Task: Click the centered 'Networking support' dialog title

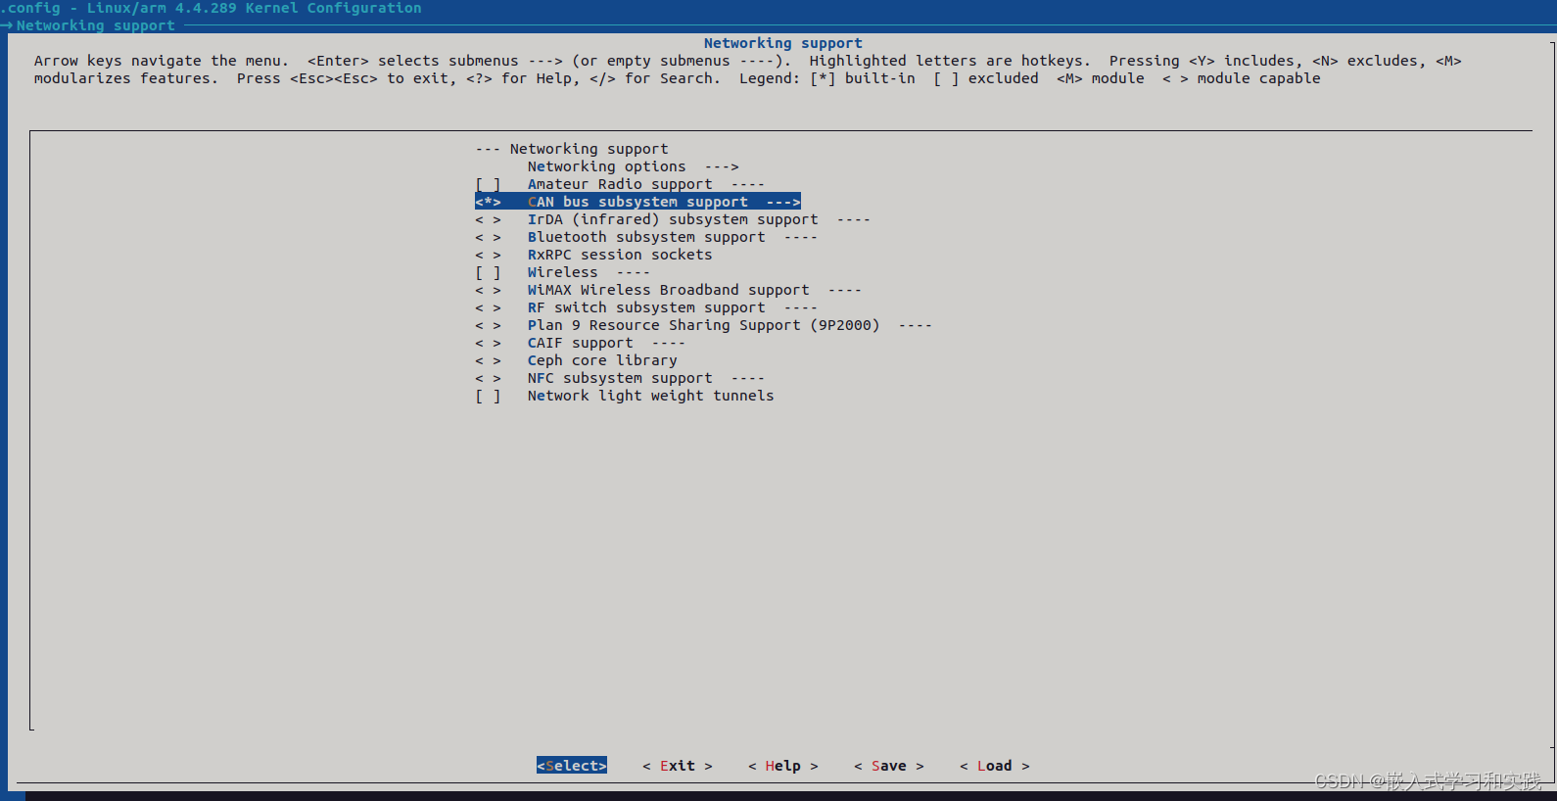Action: (x=783, y=43)
